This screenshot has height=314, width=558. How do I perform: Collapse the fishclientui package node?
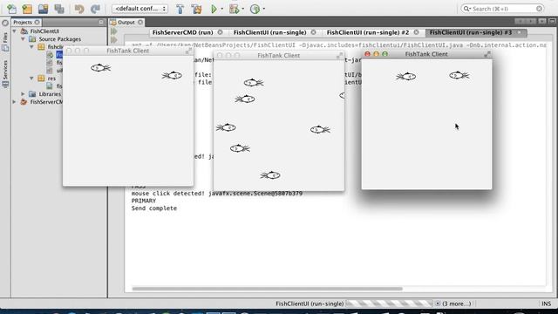click(x=31, y=47)
